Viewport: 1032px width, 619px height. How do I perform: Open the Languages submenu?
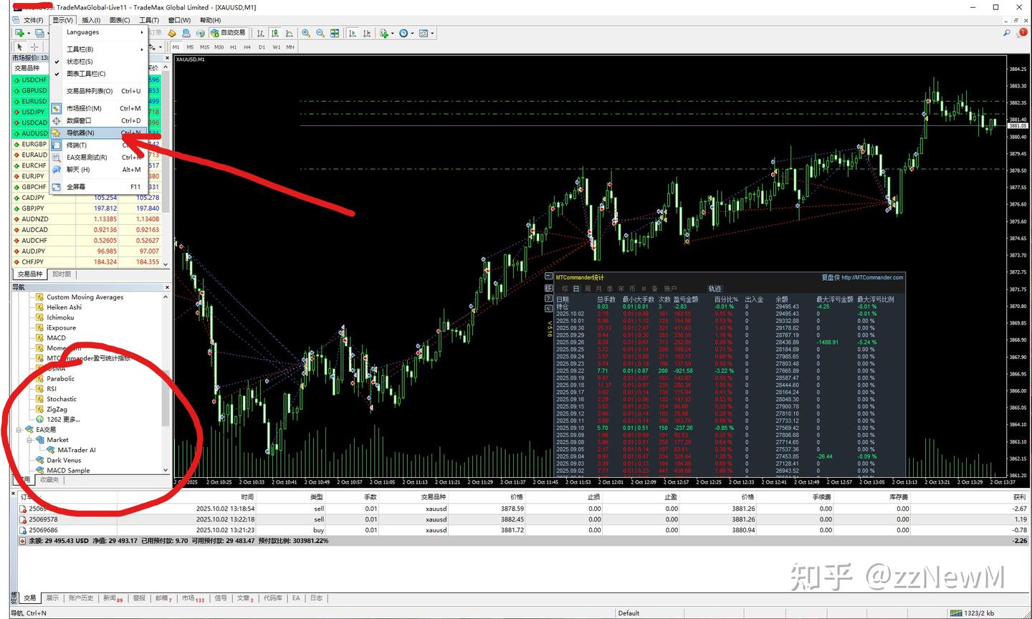(98, 32)
